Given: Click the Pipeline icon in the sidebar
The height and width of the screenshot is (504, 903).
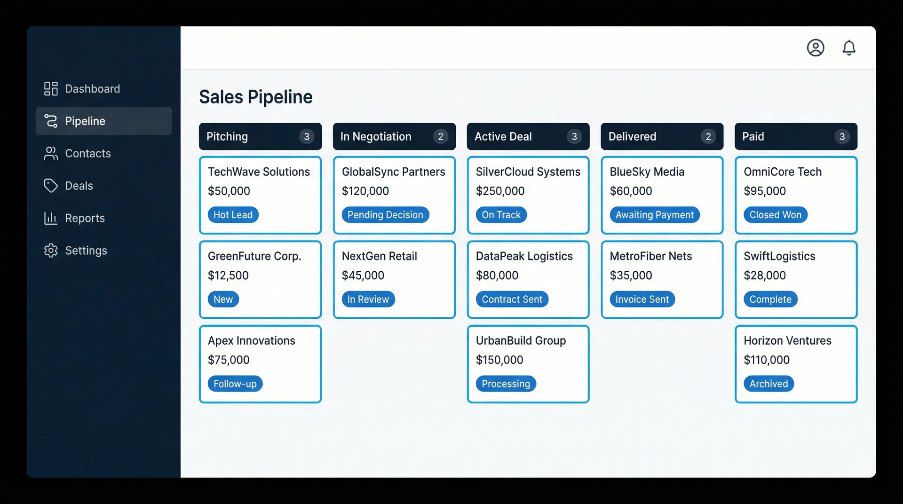Looking at the screenshot, I should coord(50,121).
